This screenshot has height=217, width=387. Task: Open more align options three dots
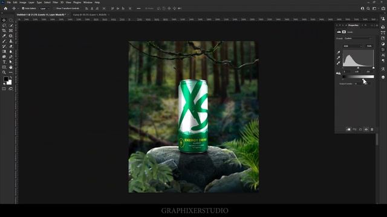pos(138,8)
